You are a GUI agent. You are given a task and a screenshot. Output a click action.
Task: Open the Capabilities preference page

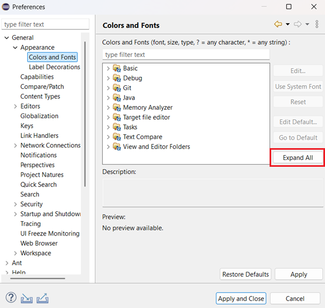[x=37, y=77]
